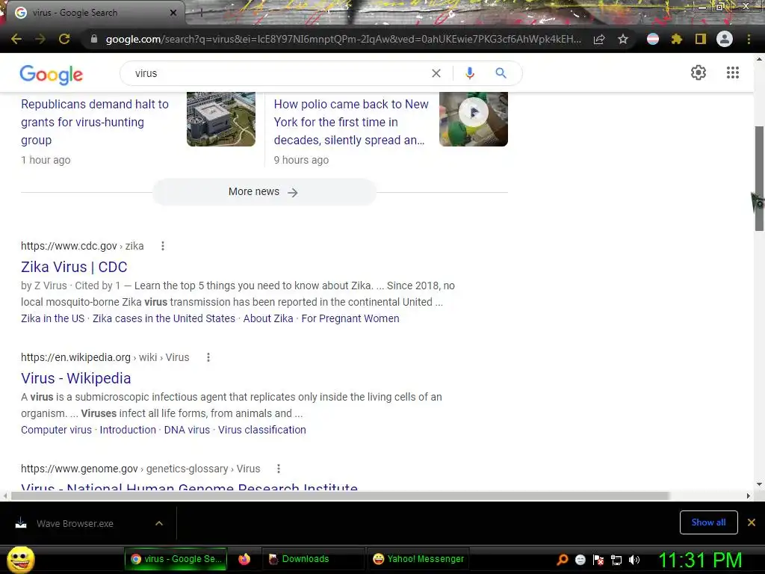The height and width of the screenshot is (574, 765).
Task: Open Firefox from the taskbar
Action: tap(244, 559)
